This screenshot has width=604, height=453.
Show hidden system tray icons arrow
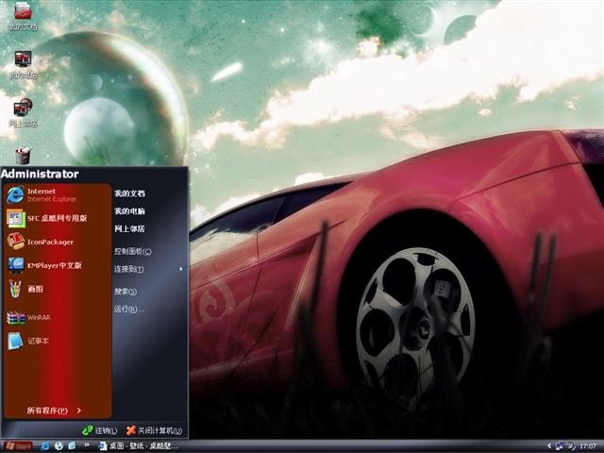[549, 446]
